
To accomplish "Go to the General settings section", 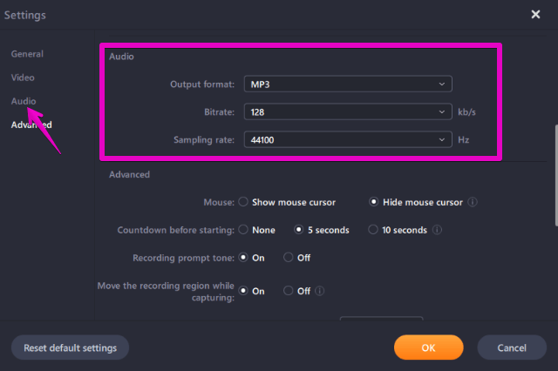I will coord(27,54).
